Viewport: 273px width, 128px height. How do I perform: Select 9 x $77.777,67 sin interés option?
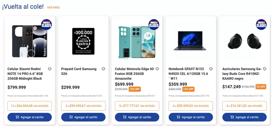point(137,106)
